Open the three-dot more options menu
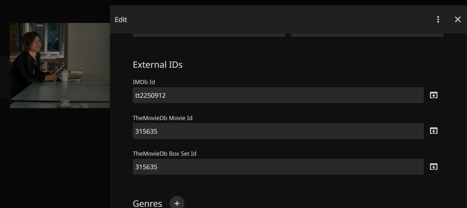467x208 pixels. click(x=438, y=20)
